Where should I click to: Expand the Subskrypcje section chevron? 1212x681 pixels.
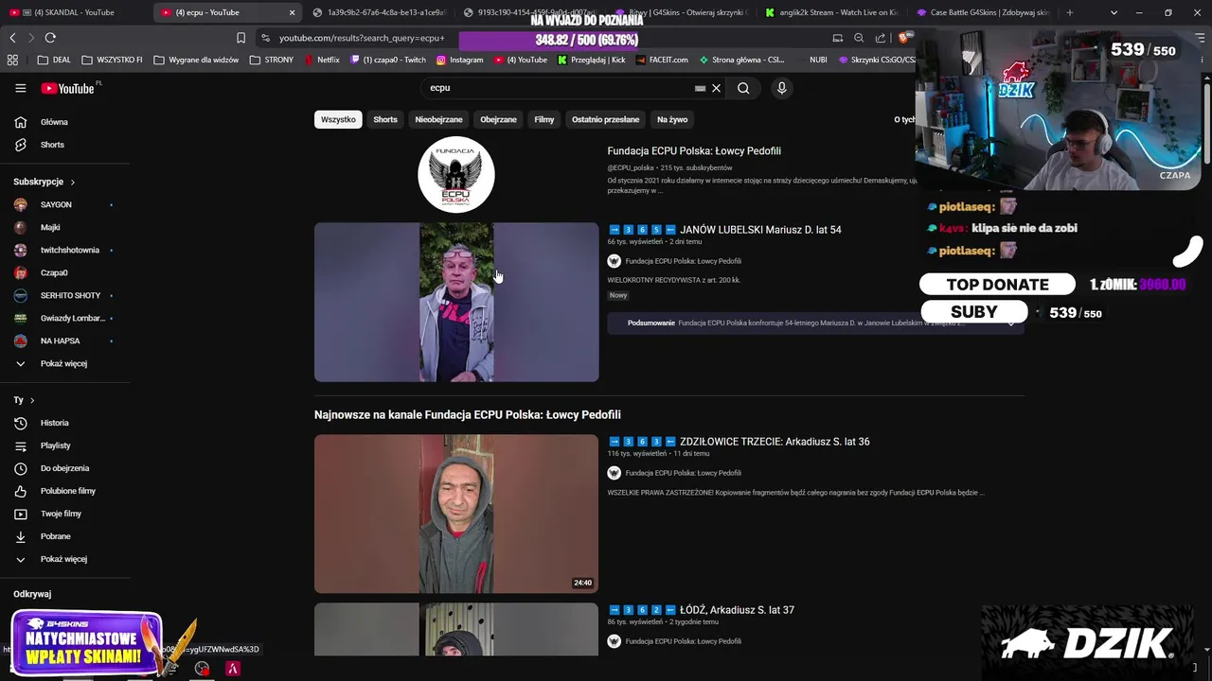[x=72, y=182]
